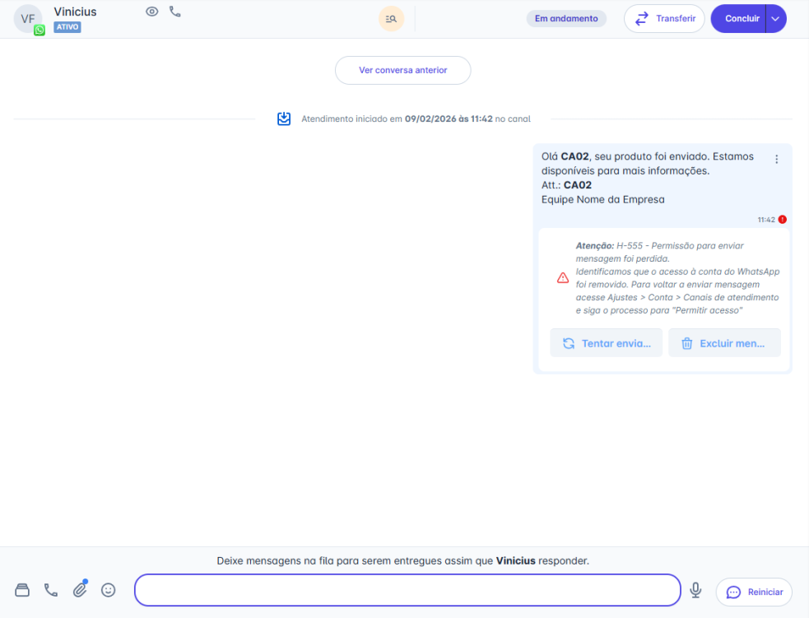Click the phone icon beside the message box
809x618 pixels.
(x=51, y=590)
